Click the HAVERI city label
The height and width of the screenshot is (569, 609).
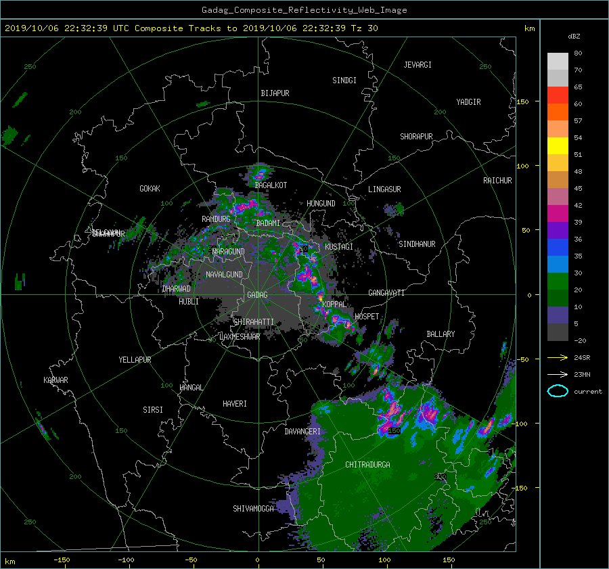235,404
